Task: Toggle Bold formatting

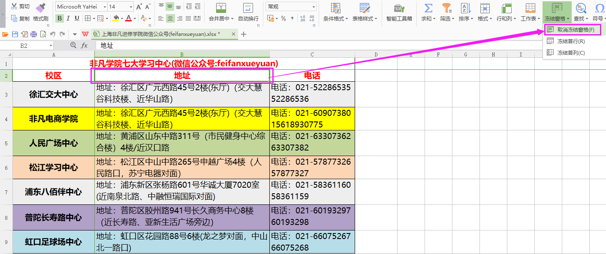Action: (60, 18)
